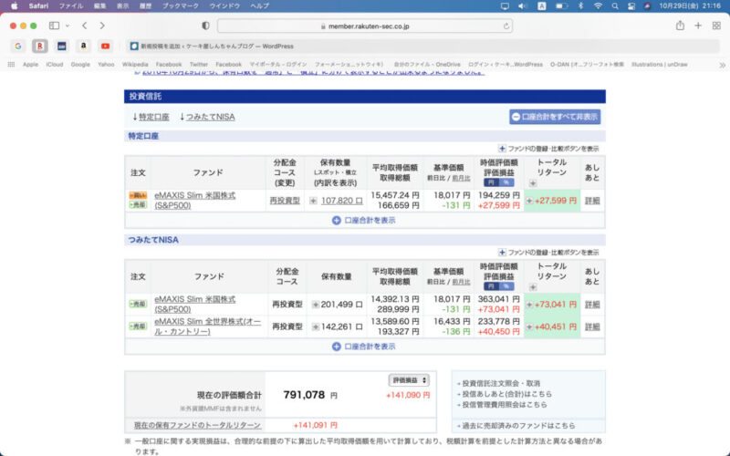This screenshot has height=456, width=730.
Task: Expand the breakdown plus next to 107,820 口
Action: 313,201
